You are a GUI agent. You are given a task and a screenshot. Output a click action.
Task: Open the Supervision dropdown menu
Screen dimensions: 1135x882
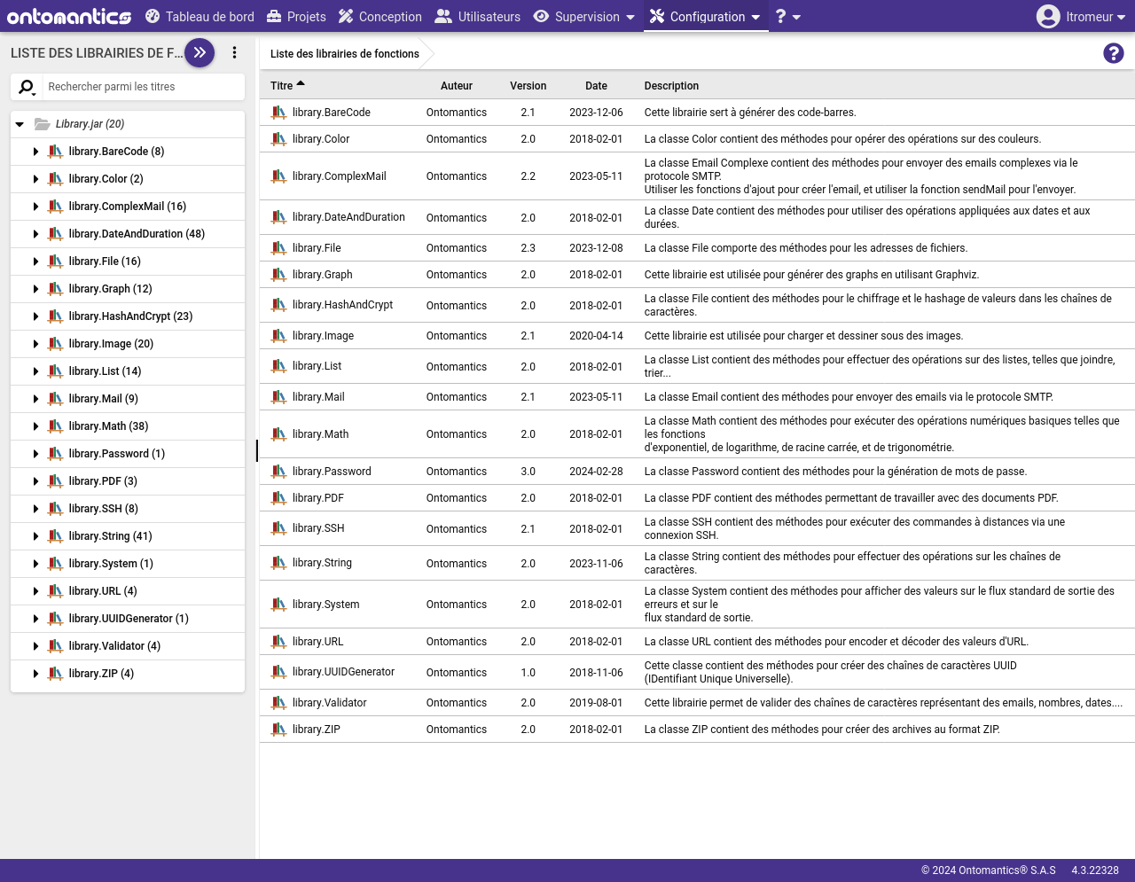point(584,16)
